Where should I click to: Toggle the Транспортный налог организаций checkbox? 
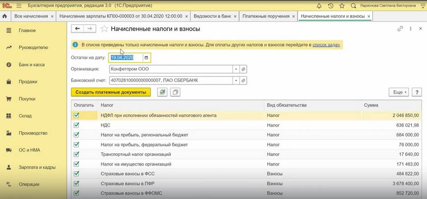point(77,154)
